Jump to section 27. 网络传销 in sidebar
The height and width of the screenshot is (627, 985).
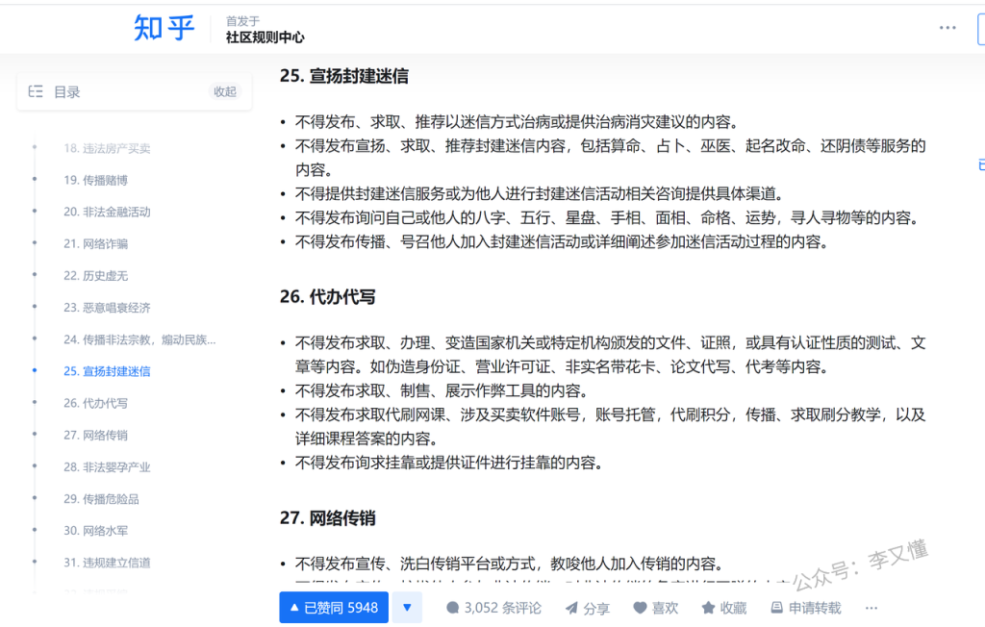pos(95,436)
